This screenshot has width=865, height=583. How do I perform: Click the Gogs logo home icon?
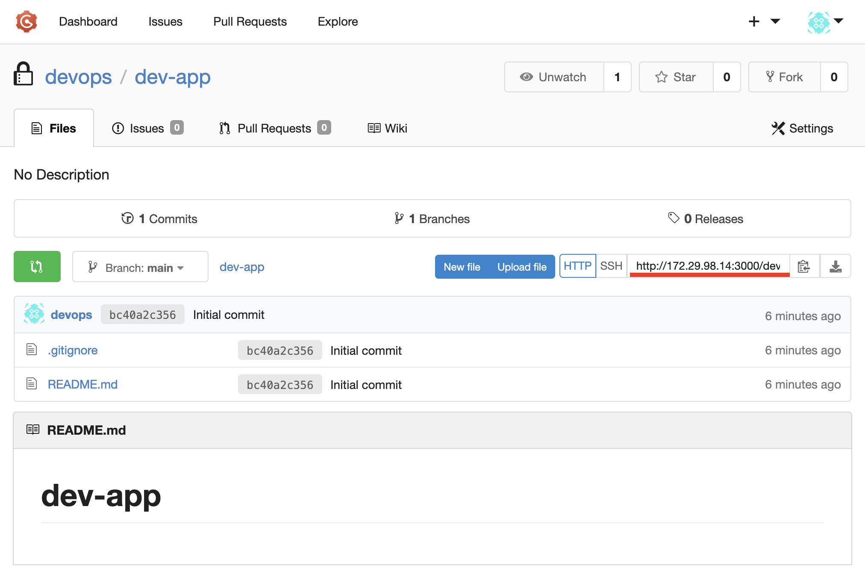point(26,22)
